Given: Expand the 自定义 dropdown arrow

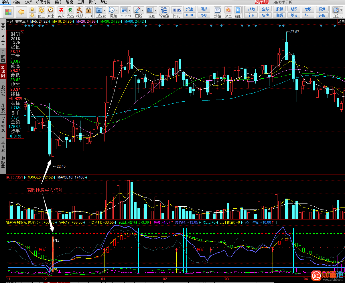Looking at the screenshot, I should point(341,10).
